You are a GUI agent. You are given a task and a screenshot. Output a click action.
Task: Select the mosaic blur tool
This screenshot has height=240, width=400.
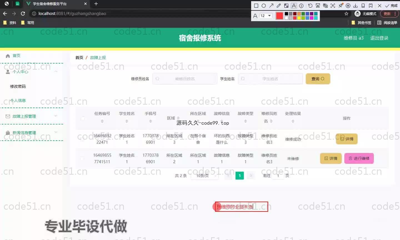pos(286,6)
